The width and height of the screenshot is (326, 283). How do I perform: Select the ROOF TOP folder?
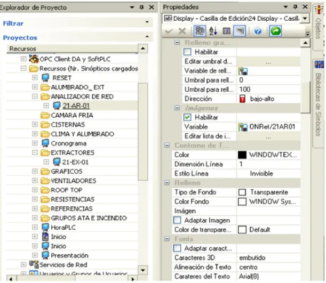(67, 190)
